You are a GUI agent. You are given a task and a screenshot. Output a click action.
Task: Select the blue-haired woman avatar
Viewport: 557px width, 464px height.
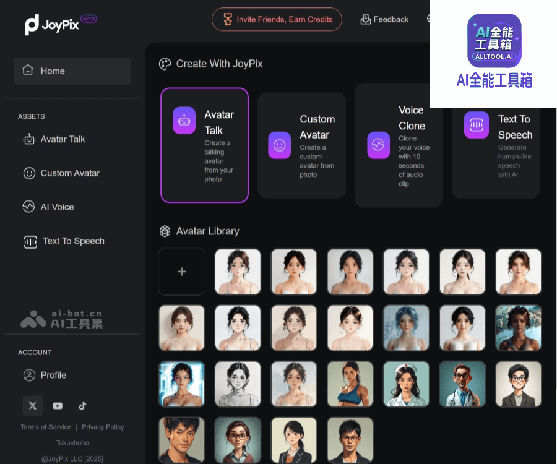(x=406, y=328)
